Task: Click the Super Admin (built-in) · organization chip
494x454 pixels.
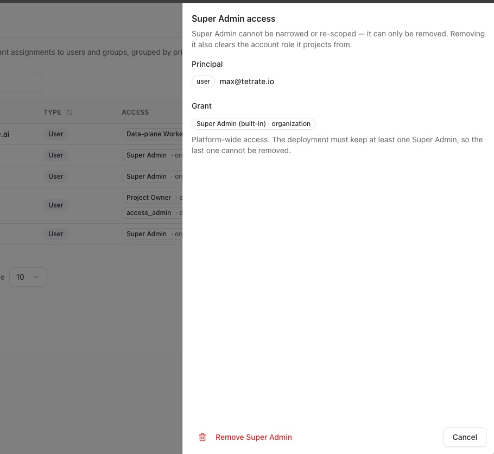Action: pos(254,124)
